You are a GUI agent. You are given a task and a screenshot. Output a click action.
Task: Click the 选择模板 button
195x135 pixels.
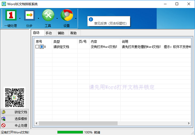[x=15, y=119]
